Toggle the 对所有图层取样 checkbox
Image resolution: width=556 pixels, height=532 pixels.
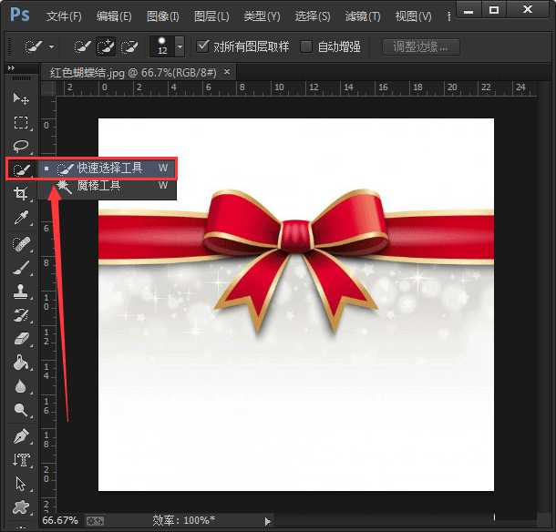[204, 46]
